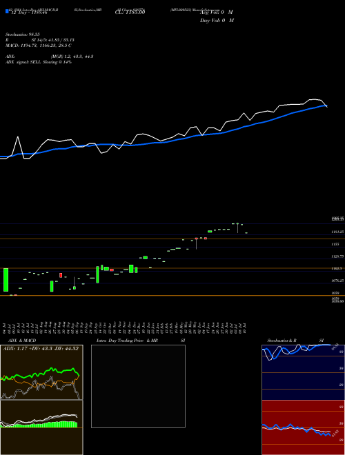Click the 1076.25 price axis label

click(x=337, y=281)
